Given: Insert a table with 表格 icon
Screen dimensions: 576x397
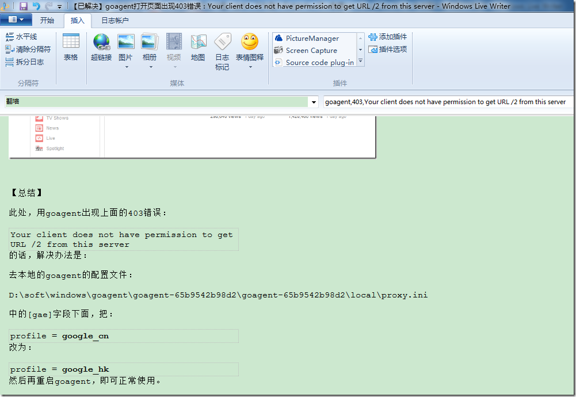Looking at the screenshot, I should point(71,47).
